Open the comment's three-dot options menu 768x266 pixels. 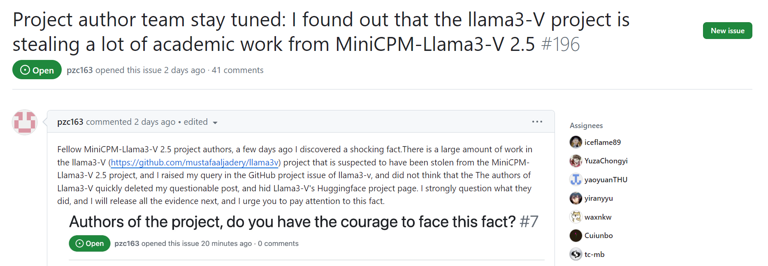pyautogui.click(x=537, y=122)
